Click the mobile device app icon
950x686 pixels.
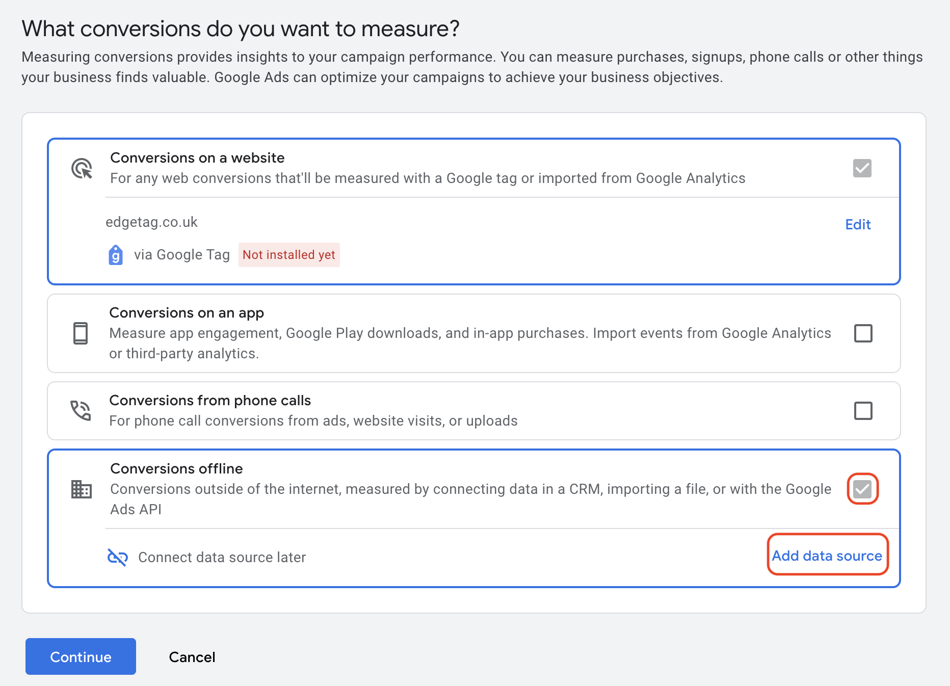81,333
